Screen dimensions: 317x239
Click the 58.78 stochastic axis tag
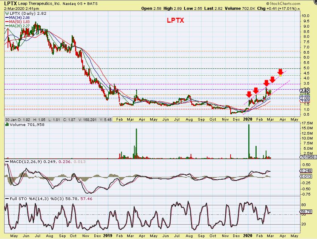pyautogui.click(x=306, y=212)
